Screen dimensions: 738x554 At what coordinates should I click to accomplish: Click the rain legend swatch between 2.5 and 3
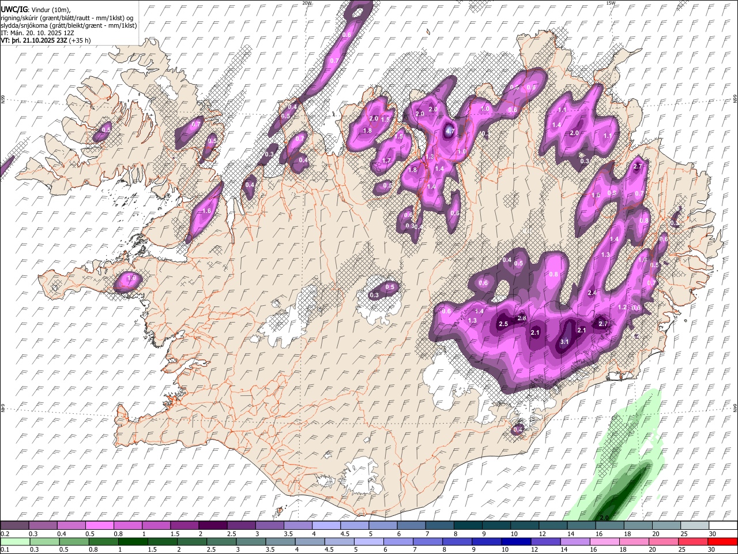(221, 541)
